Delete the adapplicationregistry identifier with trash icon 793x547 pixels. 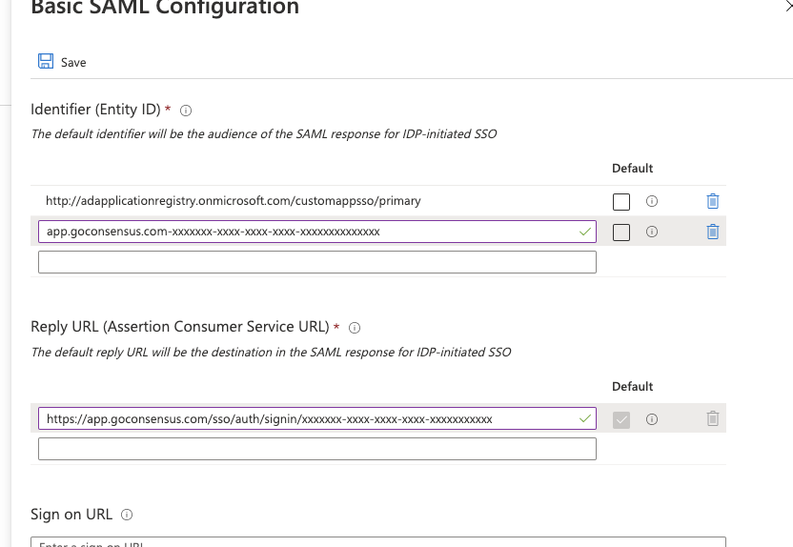pos(713,201)
